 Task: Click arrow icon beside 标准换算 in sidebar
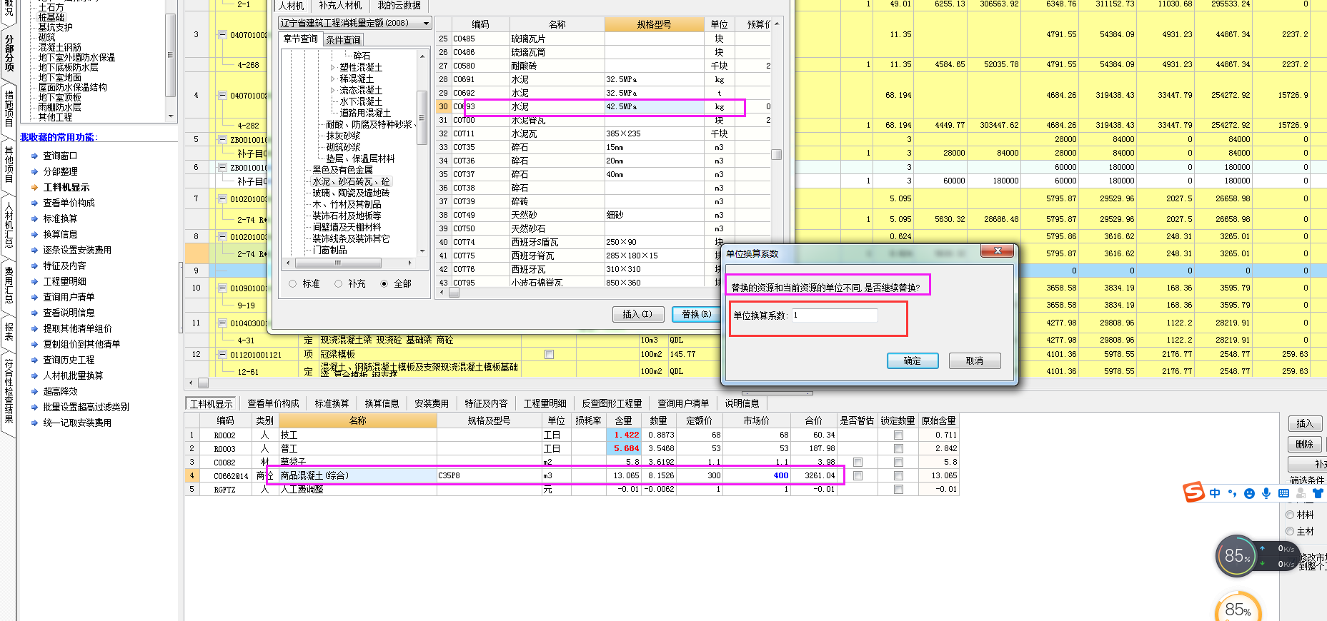click(35, 218)
